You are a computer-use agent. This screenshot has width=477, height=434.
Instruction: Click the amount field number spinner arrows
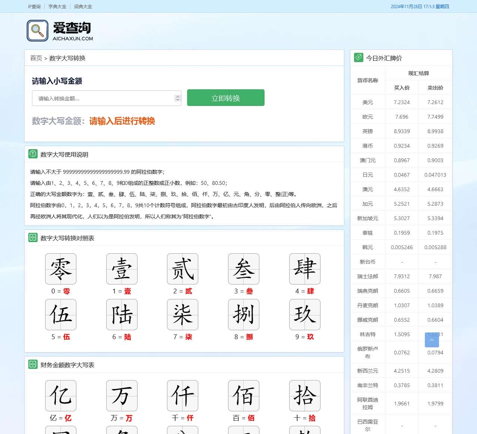[177, 98]
